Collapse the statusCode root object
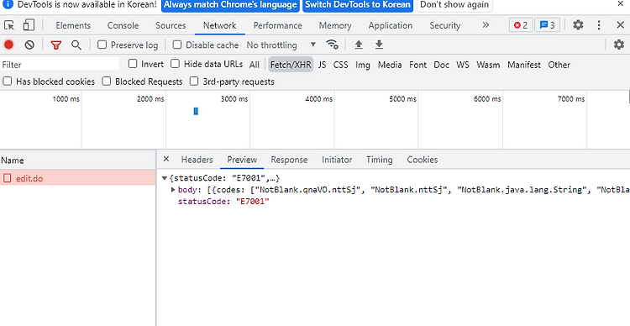Screen dimensions: 630x326 (x=165, y=178)
